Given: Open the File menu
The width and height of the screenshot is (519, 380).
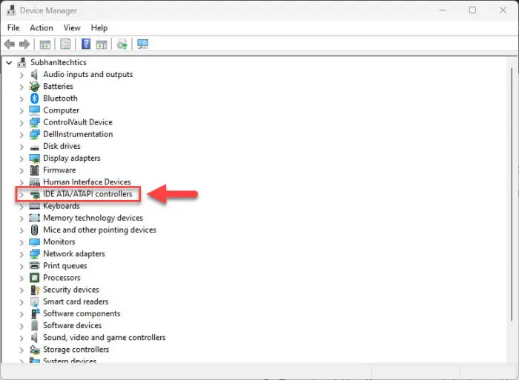Looking at the screenshot, I should coord(13,28).
